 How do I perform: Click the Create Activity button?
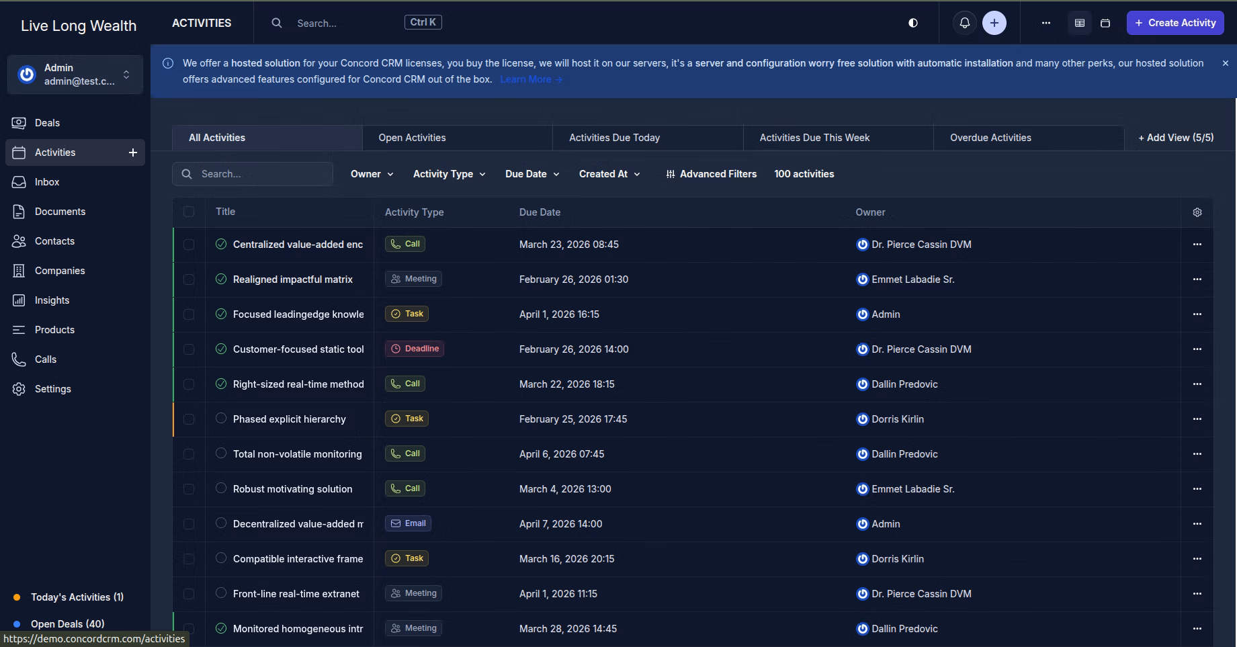click(1175, 23)
